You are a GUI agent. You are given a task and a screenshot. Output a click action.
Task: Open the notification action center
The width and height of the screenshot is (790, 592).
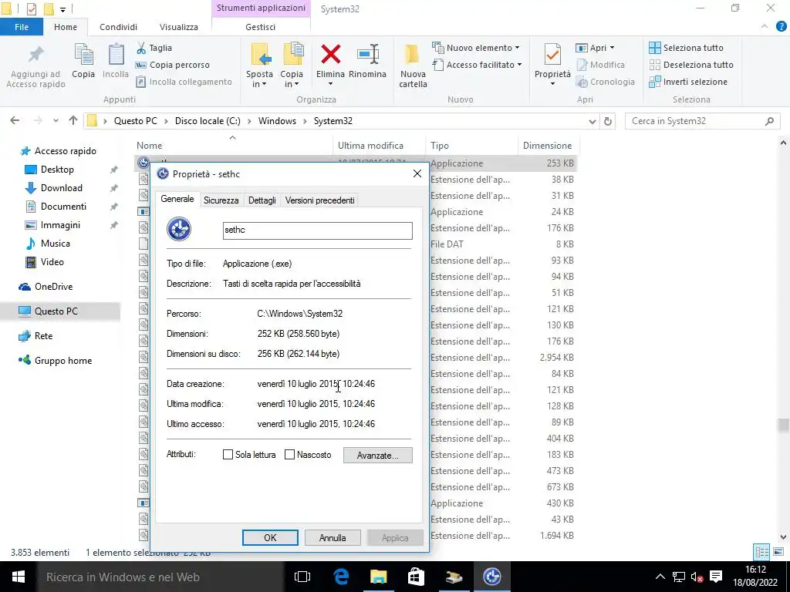click(715, 577)
